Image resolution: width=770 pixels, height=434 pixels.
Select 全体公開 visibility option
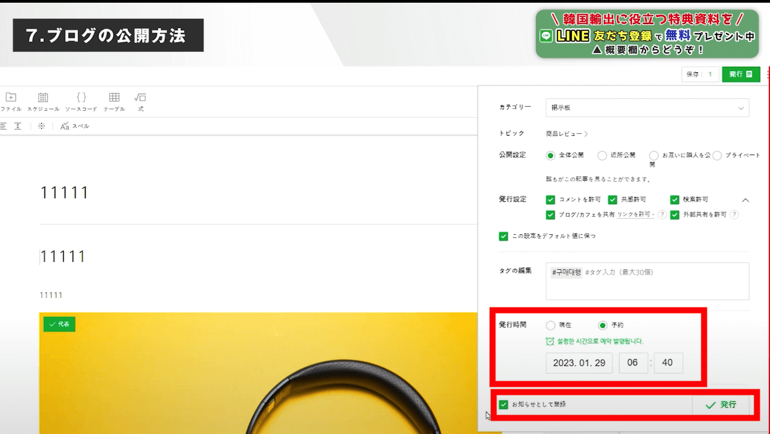[550, 156]
